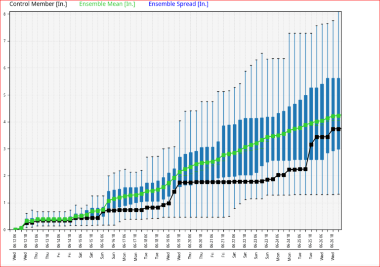Click the last green ensemble mean marker
The image size is (380, 267).
coord(338,115)
